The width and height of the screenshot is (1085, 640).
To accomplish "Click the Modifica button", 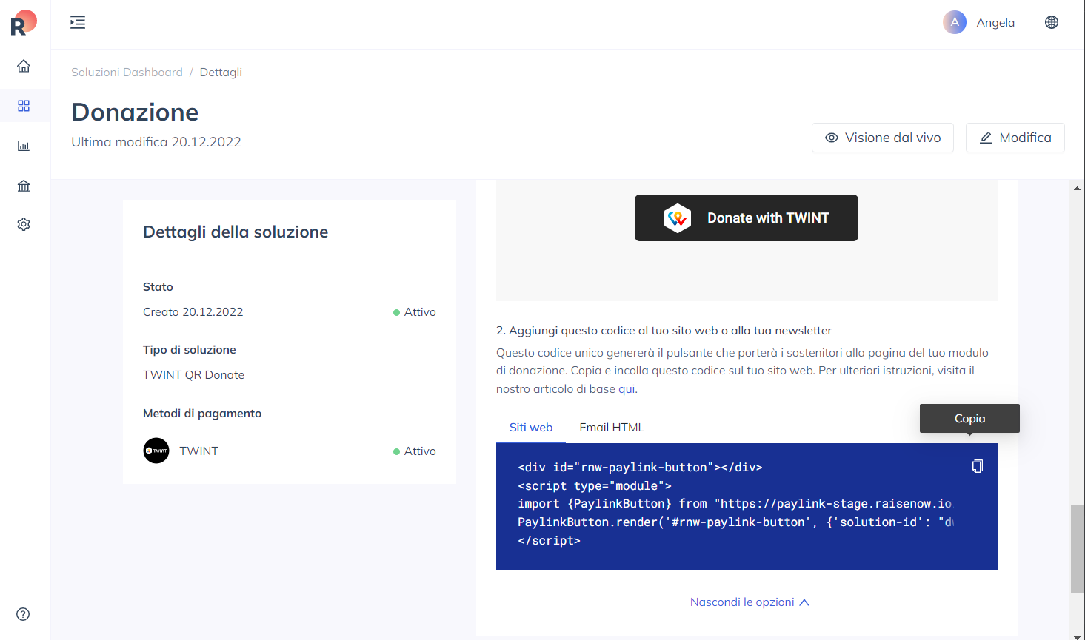I will (1015, 138).
